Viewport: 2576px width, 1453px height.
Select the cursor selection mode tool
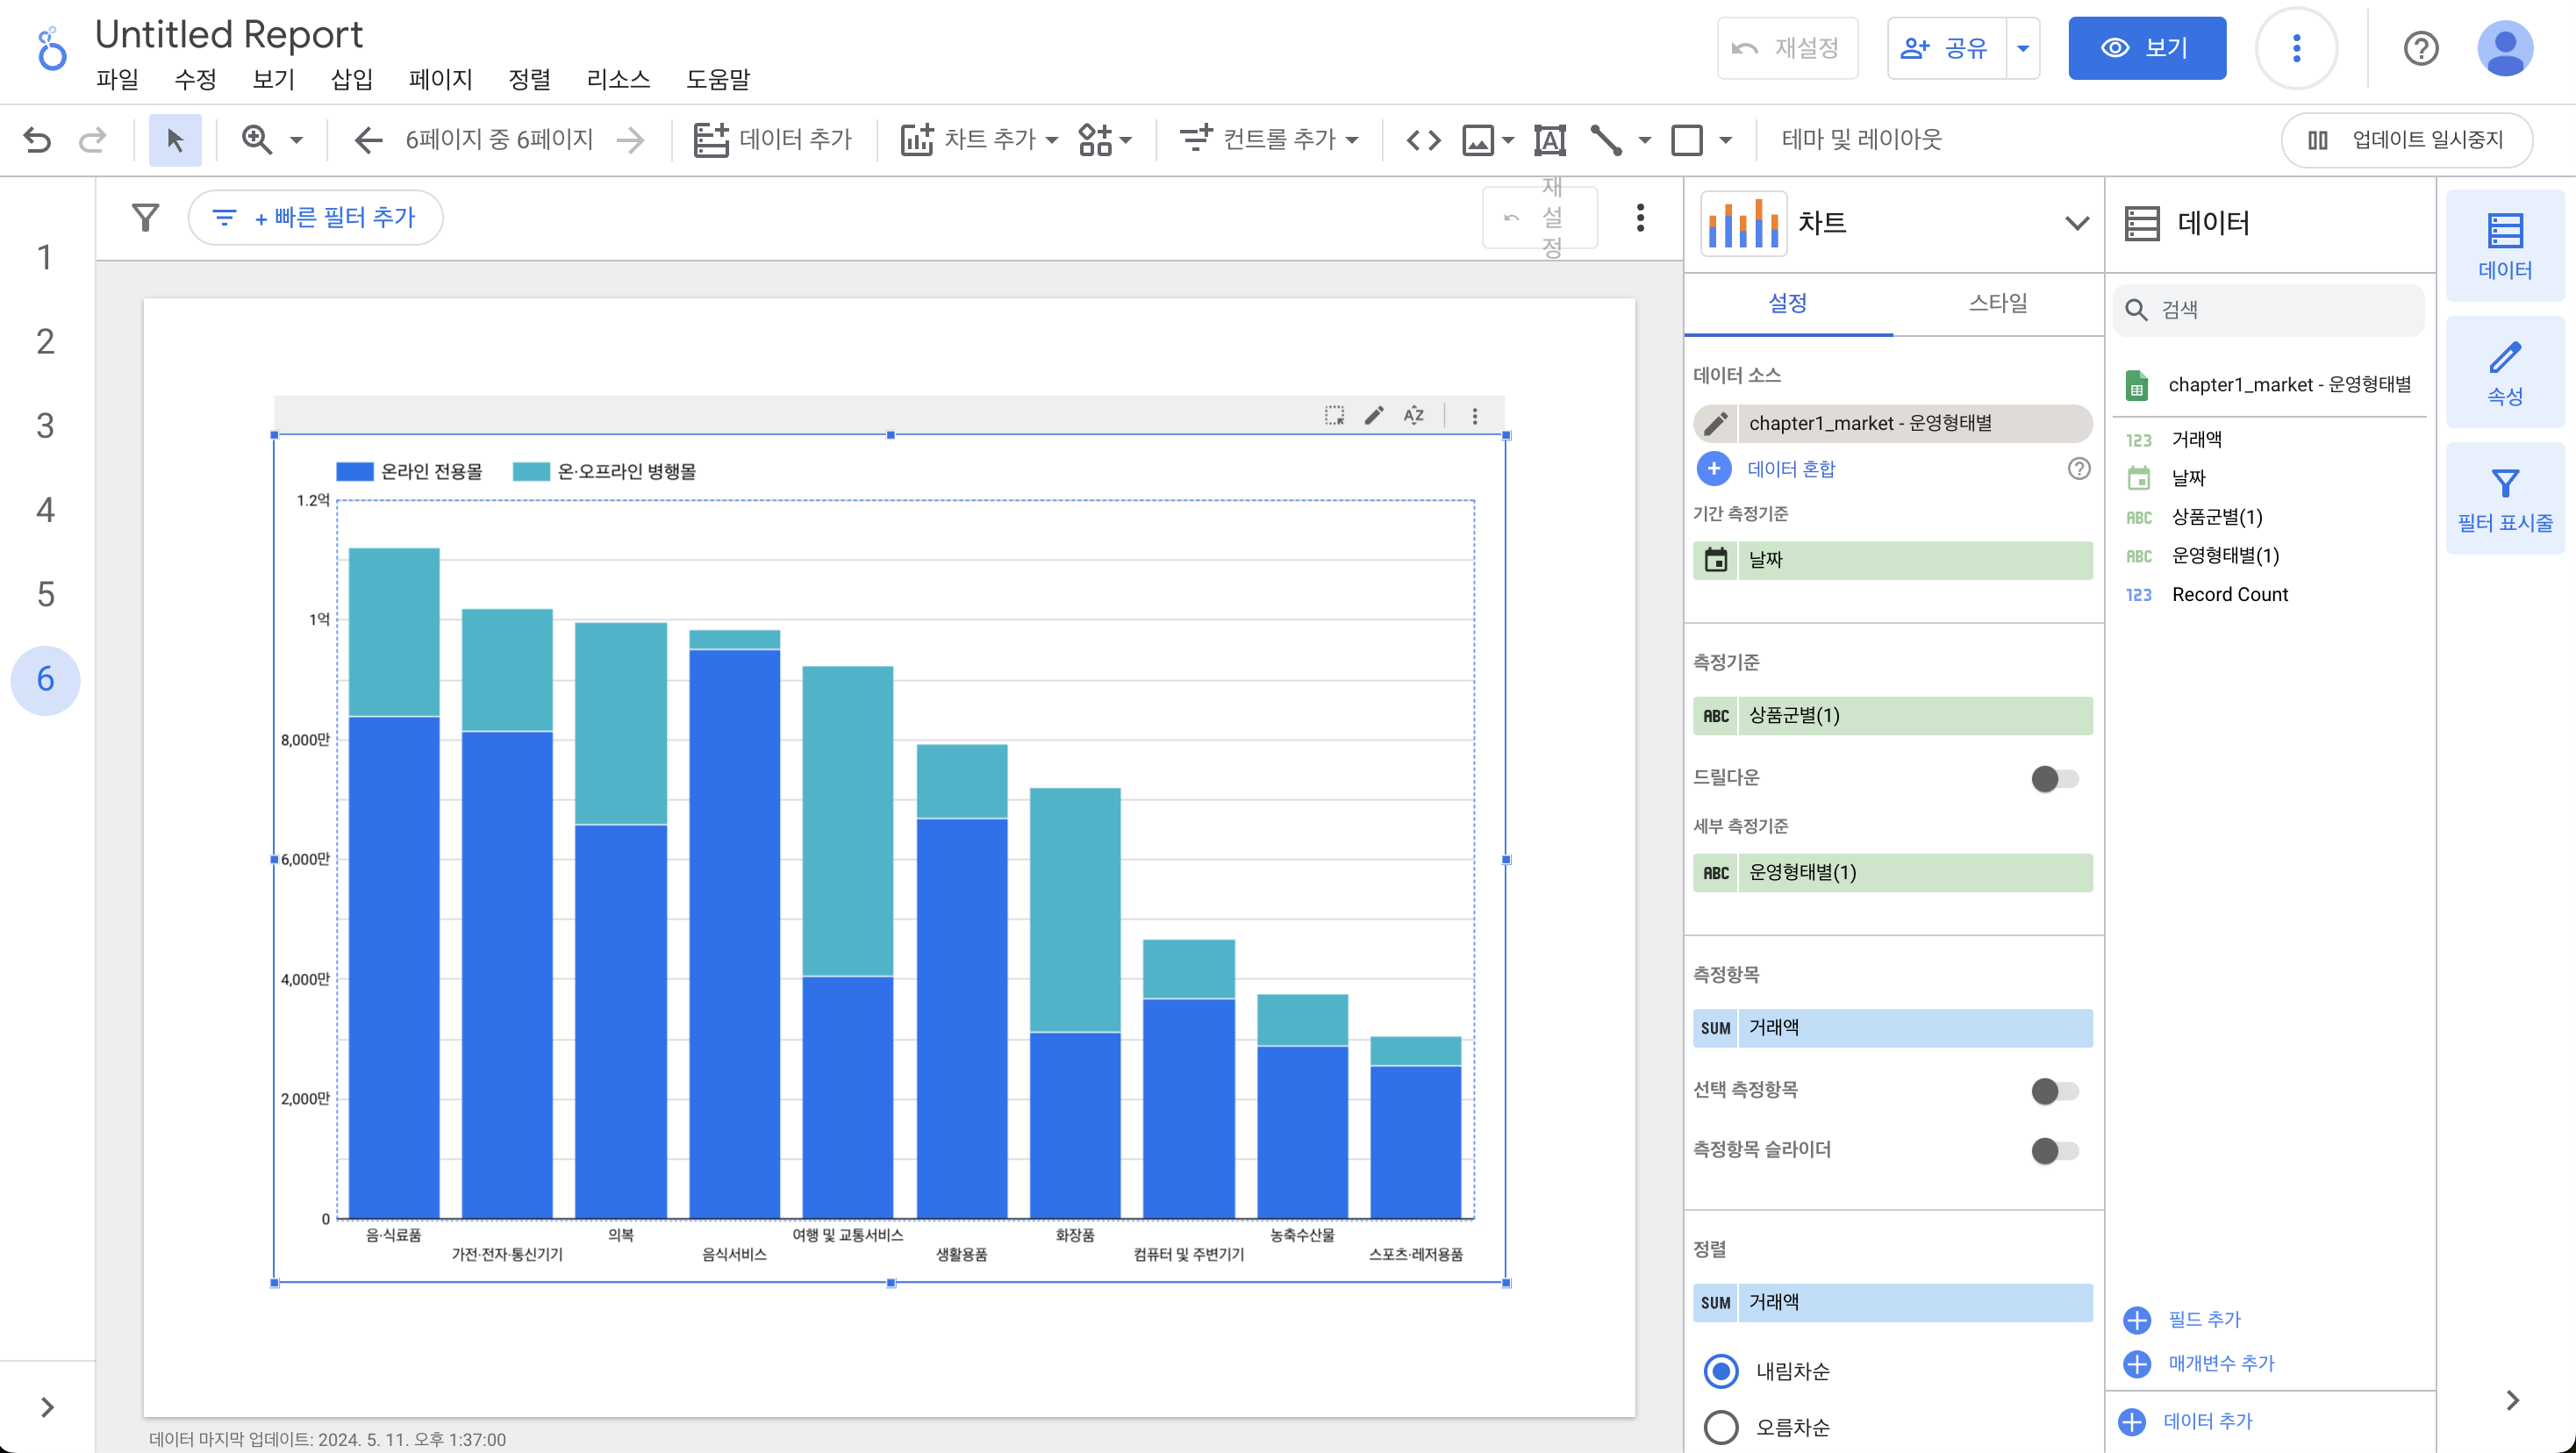pyautogui.click(x=175, y=140)
